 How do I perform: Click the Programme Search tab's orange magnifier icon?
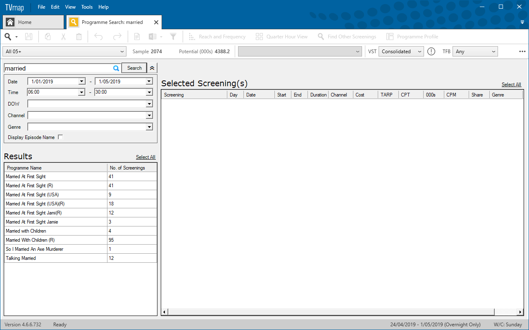tap(74, 22)
